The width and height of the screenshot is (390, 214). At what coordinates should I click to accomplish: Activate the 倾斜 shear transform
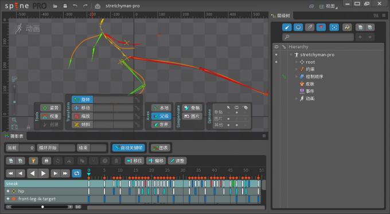coord(83,124)
